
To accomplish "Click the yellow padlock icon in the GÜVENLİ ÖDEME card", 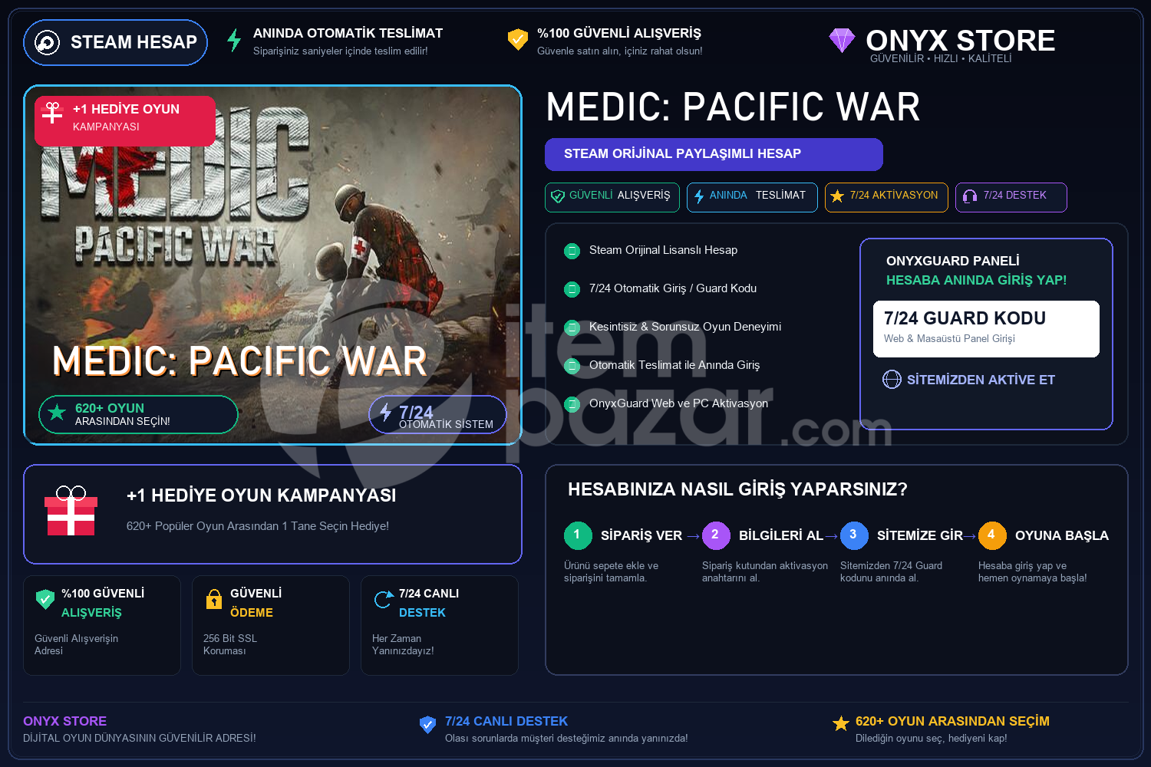I will pos(214,599).
